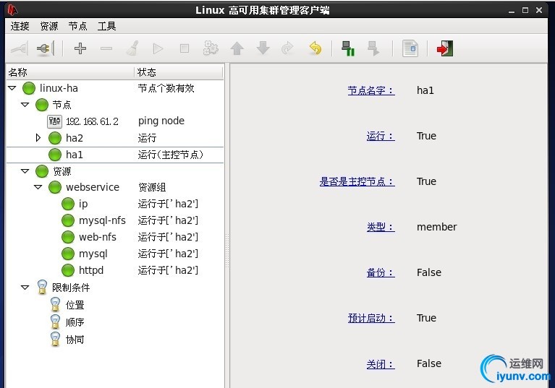Click the member type value
Screen dimensions: 555x388
click(437, 227)
